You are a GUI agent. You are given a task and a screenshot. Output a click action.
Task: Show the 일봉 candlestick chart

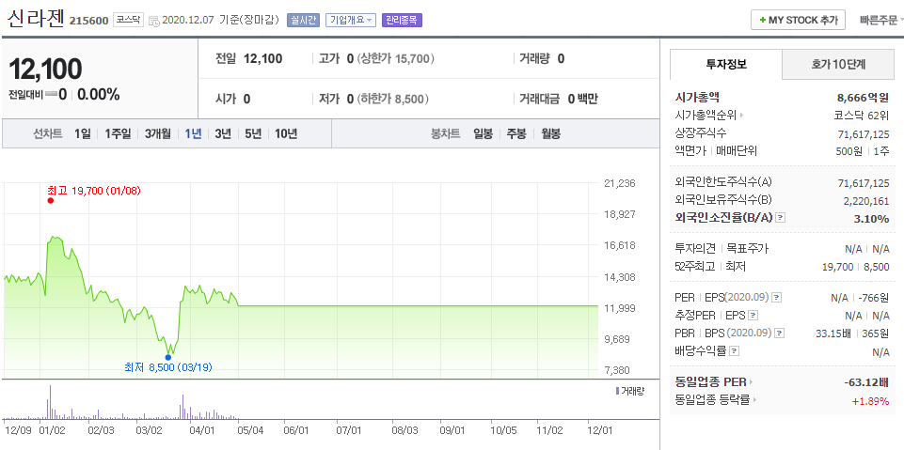(x=484, y=134)
